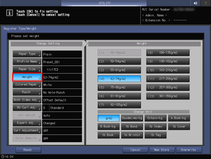Image resolution: width=211 pixels, height=159 pixels.
Task: Set unit to Octavo-kg
Action: coord(155,118)
